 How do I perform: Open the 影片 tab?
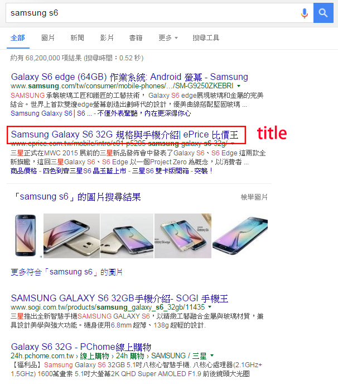pyautogui.click(x=107, y=37)
